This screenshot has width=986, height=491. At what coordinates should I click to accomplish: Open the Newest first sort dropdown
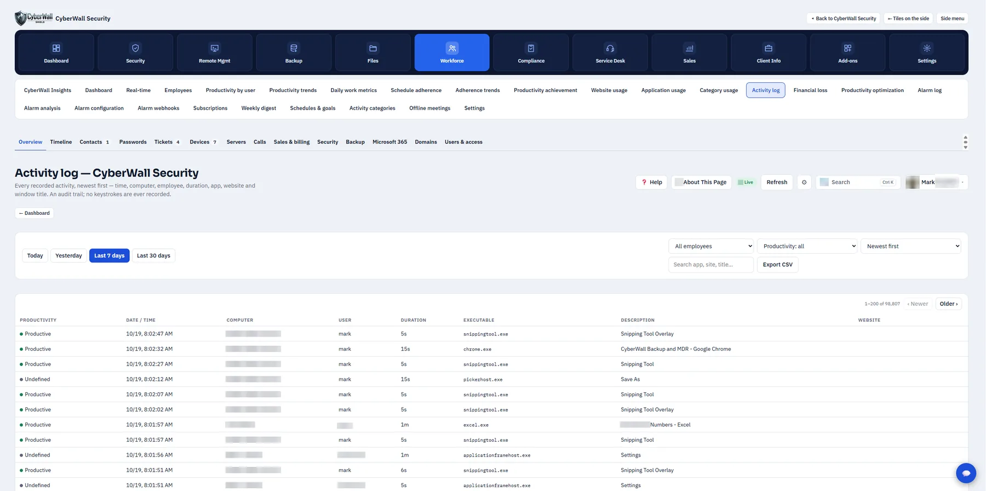911,246
